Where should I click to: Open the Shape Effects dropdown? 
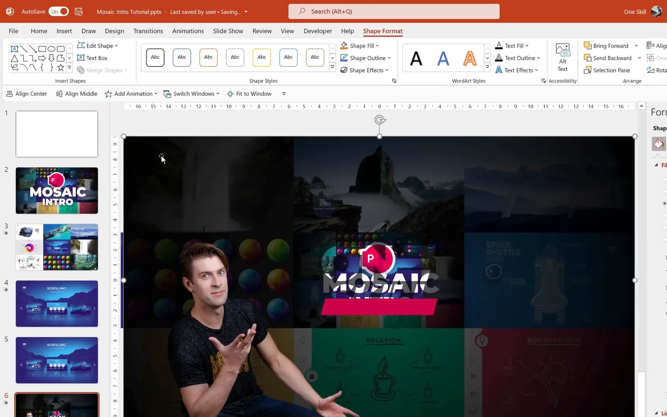[x=364, y=70]
